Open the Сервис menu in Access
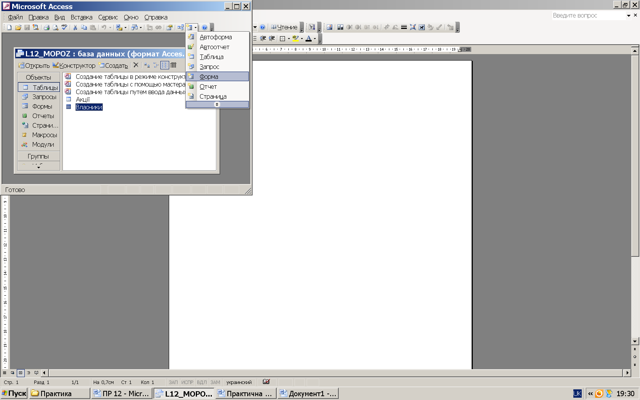 108,17
